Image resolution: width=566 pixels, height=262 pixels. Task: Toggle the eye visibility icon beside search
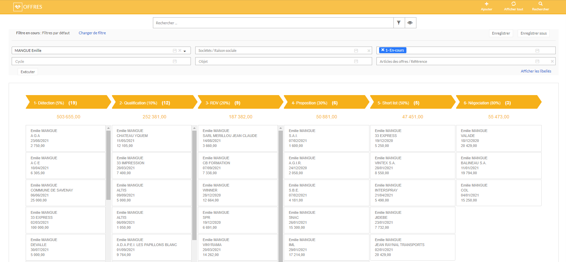point(410,23)
